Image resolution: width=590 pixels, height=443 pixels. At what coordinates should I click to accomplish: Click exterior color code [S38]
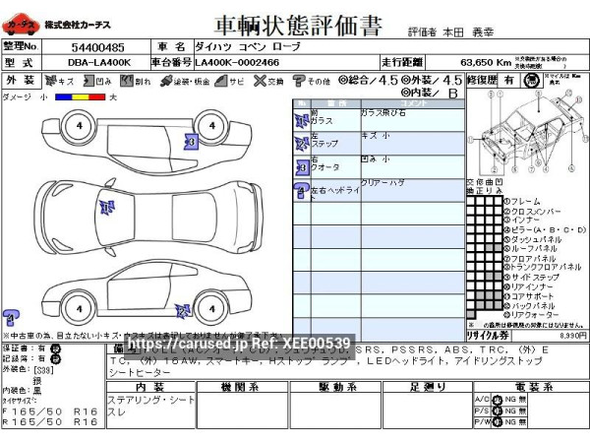pyautogui.click(x=42, y=370)
